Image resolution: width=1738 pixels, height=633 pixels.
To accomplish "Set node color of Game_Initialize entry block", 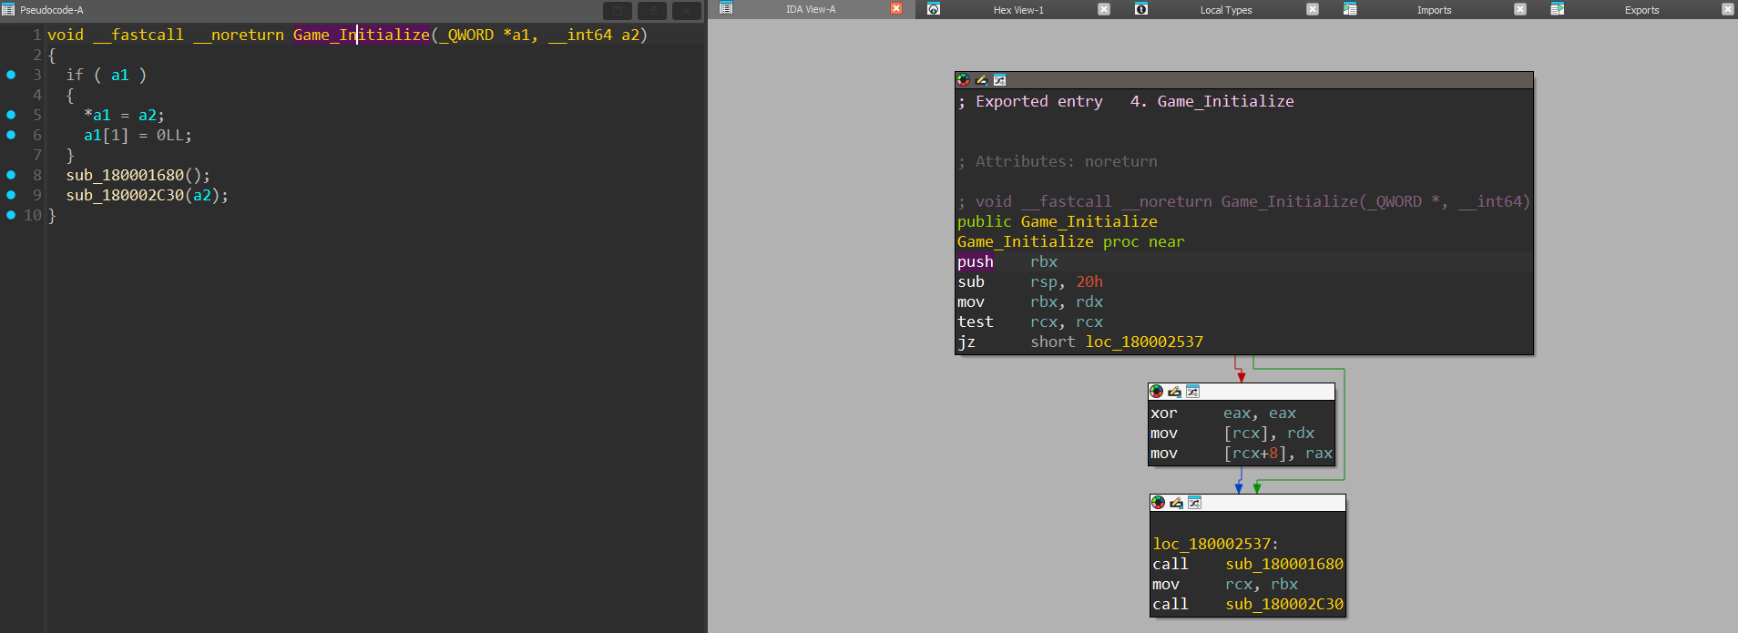I will pos(964,80).
